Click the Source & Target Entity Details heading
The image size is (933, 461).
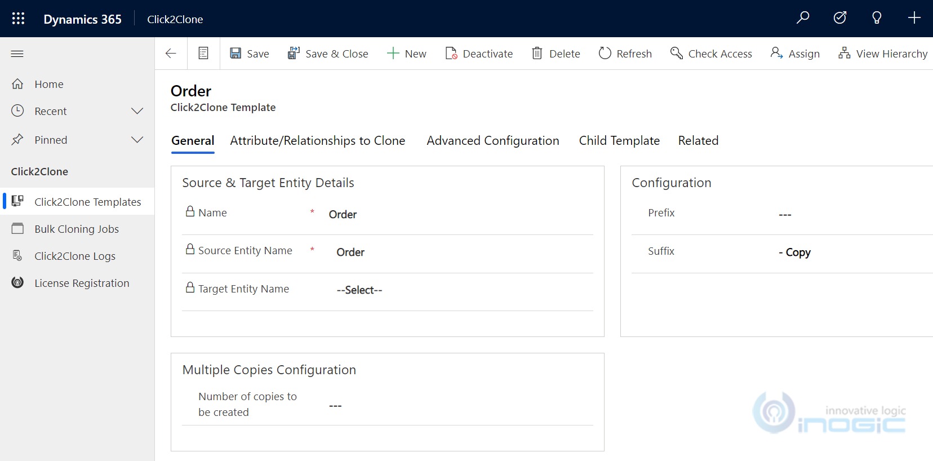point(268,183)
